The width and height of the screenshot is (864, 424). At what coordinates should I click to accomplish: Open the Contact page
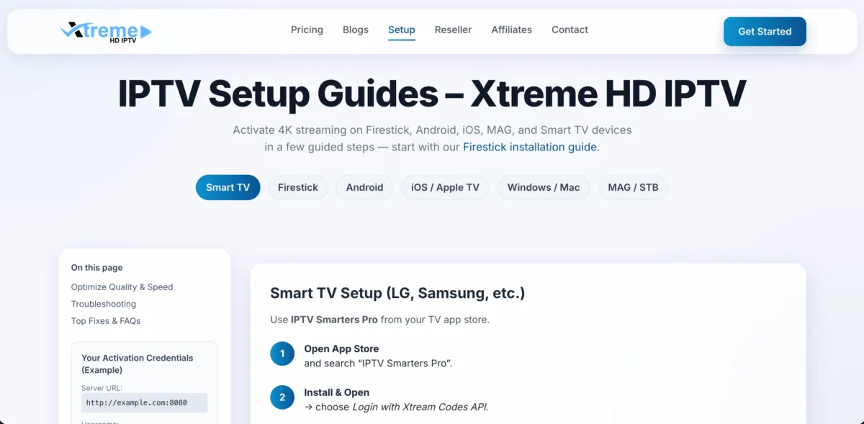(570, 30)
